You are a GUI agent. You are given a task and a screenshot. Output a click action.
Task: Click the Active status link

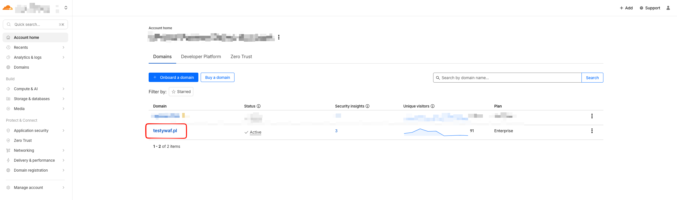tap(256, 132)
